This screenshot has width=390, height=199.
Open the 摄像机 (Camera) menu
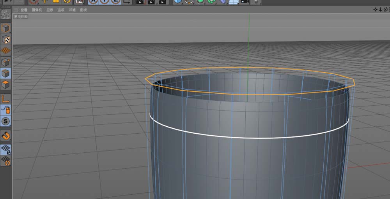click(x=37, y=10)
